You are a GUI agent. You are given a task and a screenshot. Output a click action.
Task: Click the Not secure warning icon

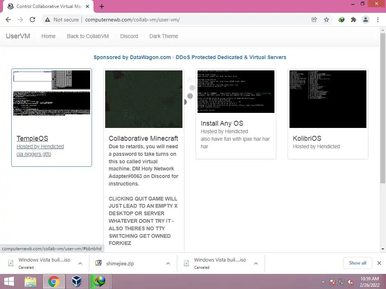click(x=47, y=20)
